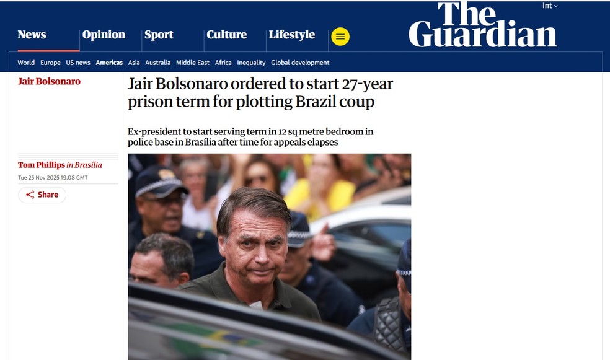Click the Middle East link
610x360 pixels.
tap(193, 63)
